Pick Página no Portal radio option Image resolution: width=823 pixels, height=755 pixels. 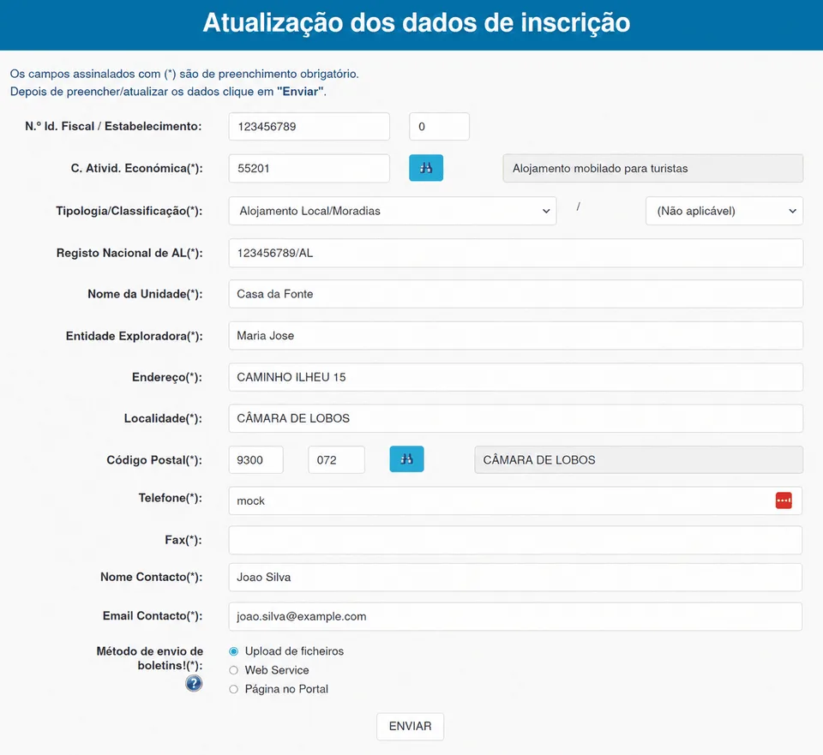[233, 689]
